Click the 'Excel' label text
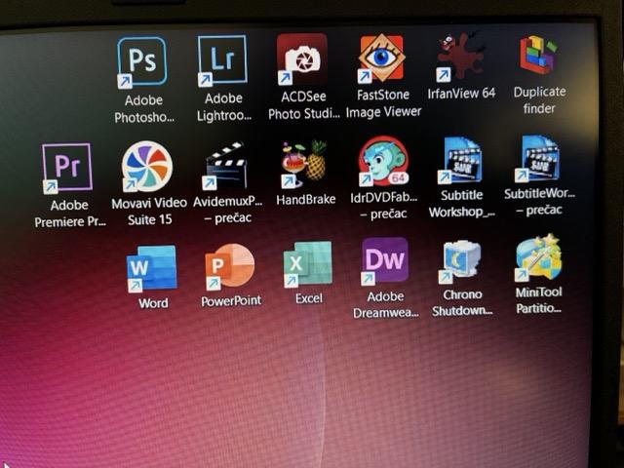624x468 pixels. coord(309,298)
